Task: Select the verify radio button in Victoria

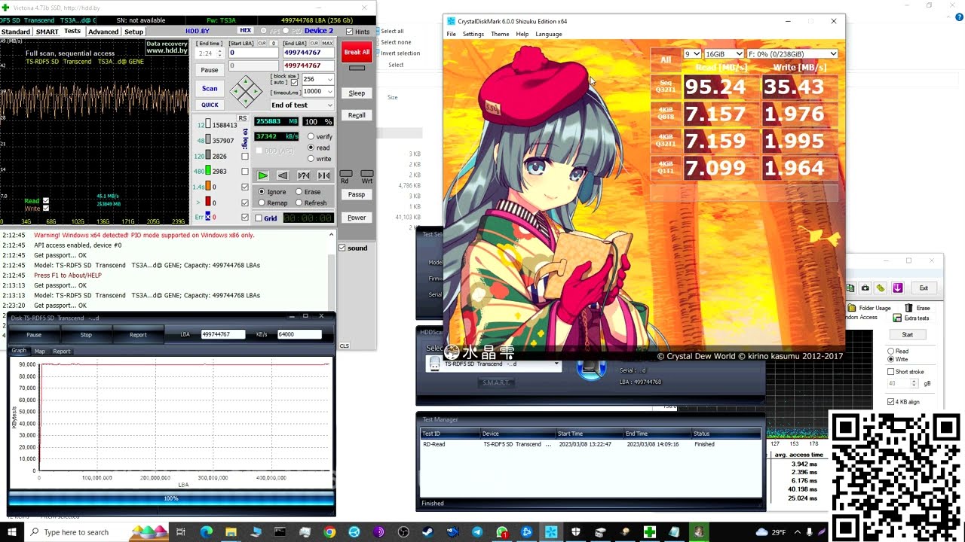Action: coord(311,137)
